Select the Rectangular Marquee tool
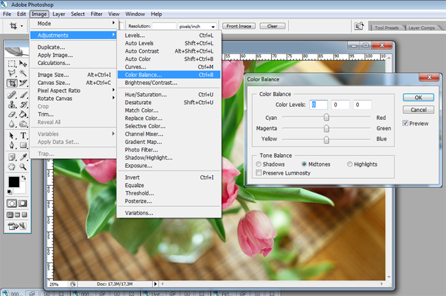Image resolution: width=446 pixels, height=296 pixels. tap(12, 63)
